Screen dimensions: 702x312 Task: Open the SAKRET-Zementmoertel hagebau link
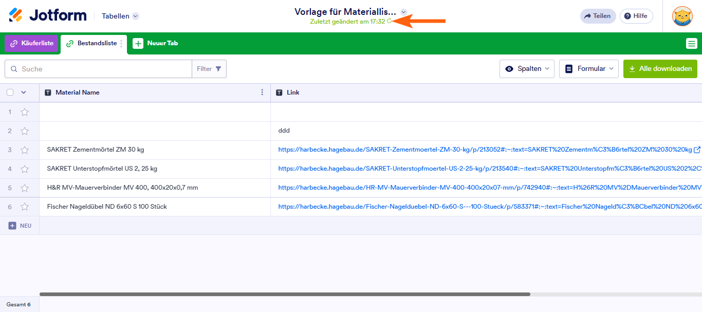(485, 150)
